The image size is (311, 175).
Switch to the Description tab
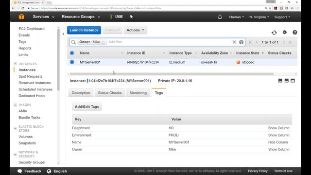coord(81,93)
